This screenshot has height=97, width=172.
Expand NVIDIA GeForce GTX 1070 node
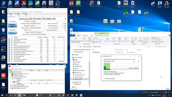(x=11, y=88)
